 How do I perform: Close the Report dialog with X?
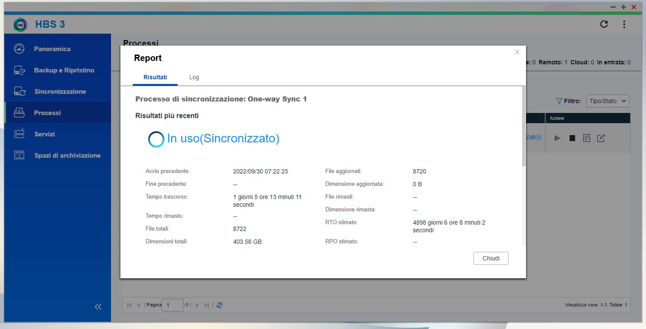pos(517,52)
